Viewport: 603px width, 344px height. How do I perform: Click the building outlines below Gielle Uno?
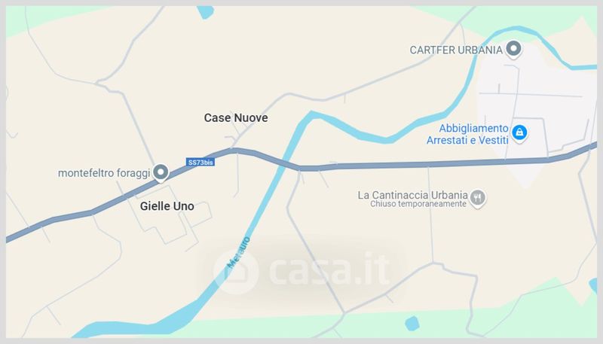pyautogui.click(x=175, y=227)
